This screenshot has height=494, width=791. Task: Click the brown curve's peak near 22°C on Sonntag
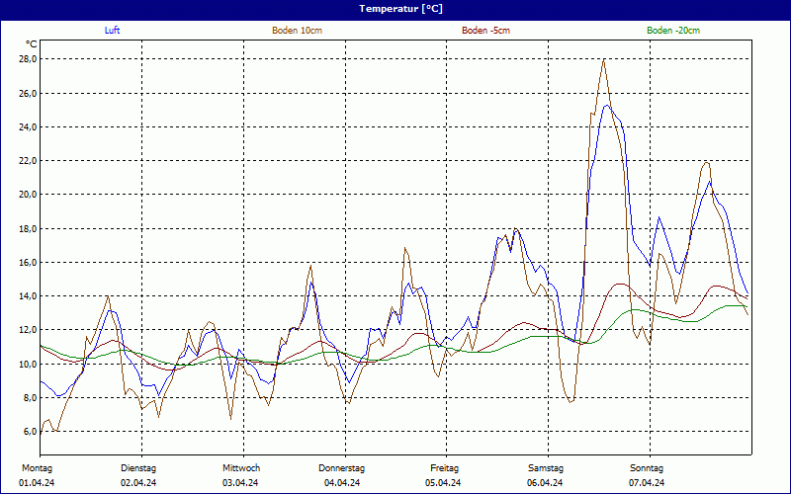tap(707, 162)
